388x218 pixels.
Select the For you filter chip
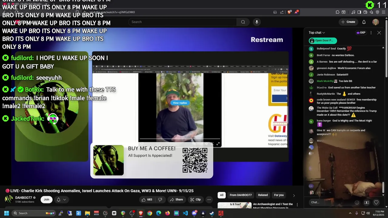click(279, 195)
